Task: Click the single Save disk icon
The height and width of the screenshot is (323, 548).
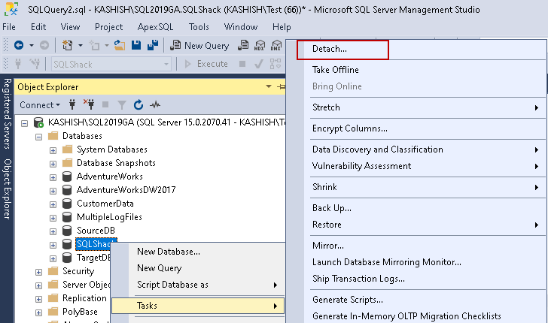Action: click(x=136, y=45)
